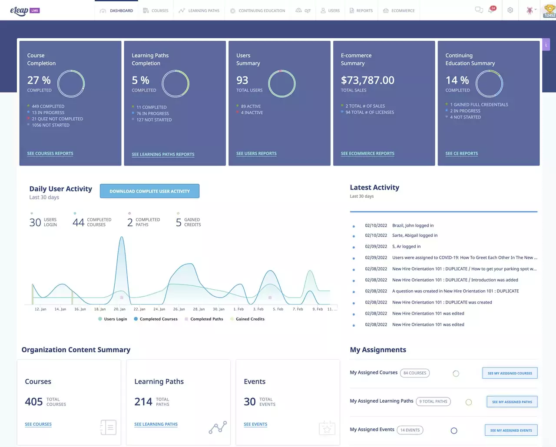
Task: Click the See Events link
Action: 255,424
